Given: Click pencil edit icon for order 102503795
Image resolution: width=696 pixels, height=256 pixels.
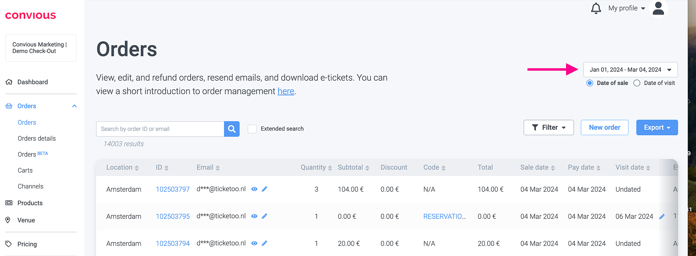Looking at the screenshot, I should [264, 216].
